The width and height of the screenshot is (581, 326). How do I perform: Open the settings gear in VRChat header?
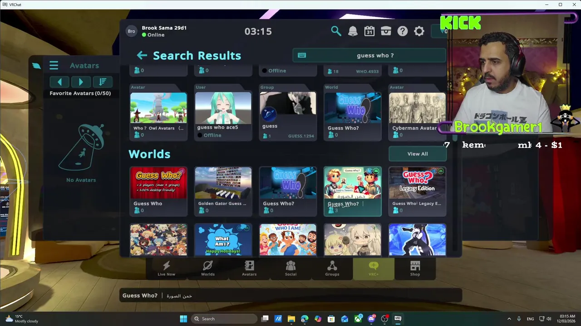pos(419,31)
